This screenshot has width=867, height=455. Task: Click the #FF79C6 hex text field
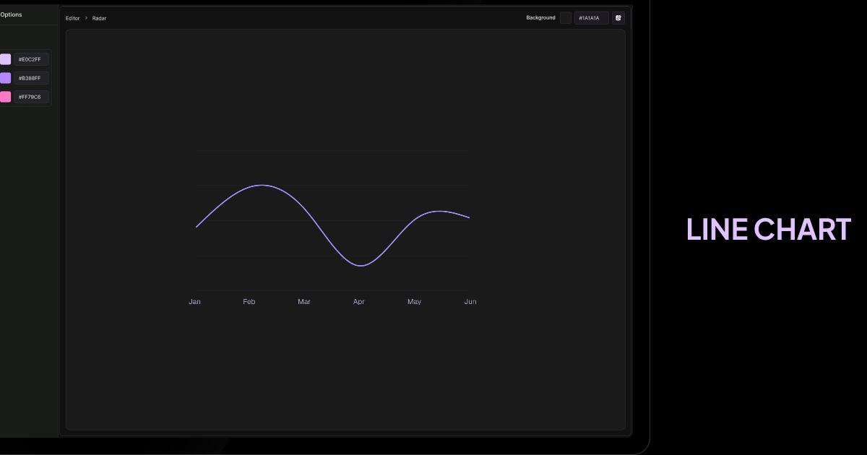pos(32,96)
